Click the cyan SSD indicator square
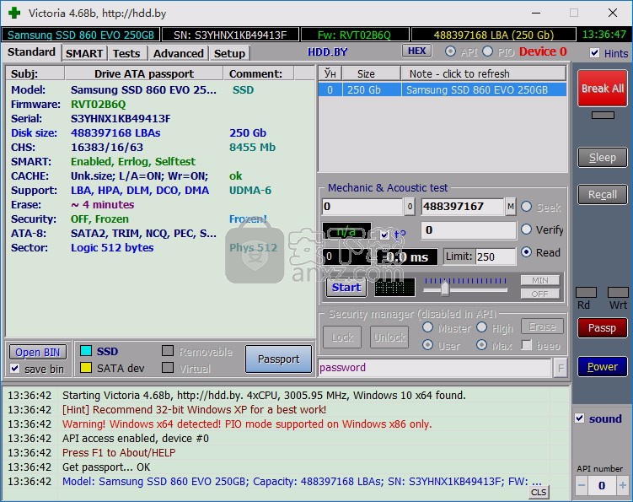 [x=86, y=351]
